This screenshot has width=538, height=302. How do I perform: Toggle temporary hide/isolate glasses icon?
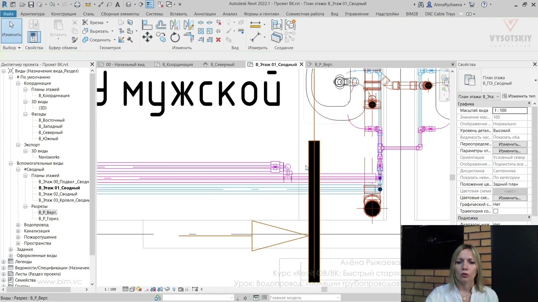point(167,289)
